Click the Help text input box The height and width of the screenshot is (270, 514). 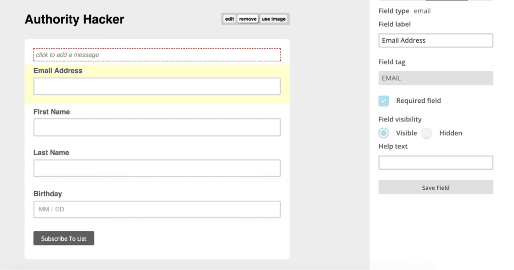pos(436,163)
